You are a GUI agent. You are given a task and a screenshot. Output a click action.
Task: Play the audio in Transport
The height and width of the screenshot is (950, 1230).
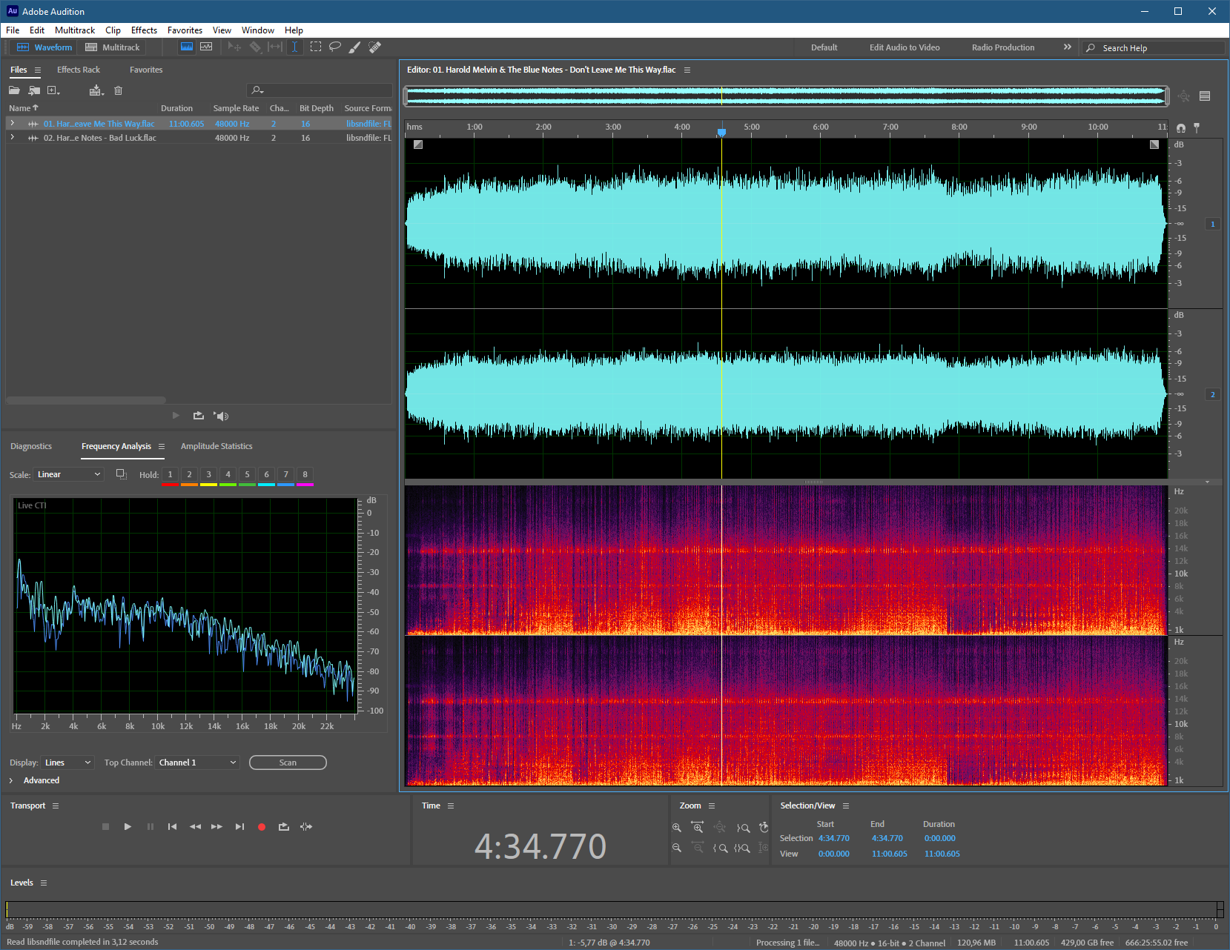coord(128,826)
